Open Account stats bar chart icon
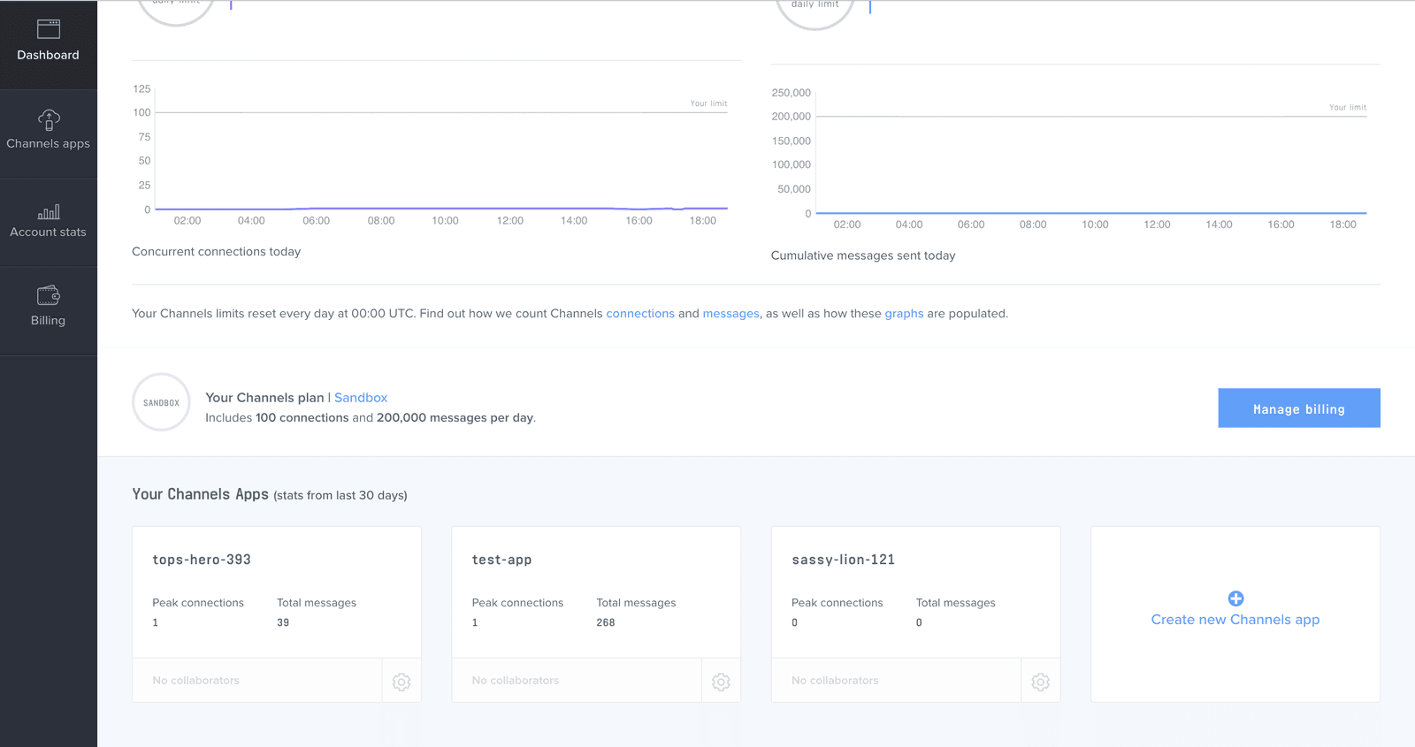The height and width of the screenshot is (747, 1415). (49, 211)
